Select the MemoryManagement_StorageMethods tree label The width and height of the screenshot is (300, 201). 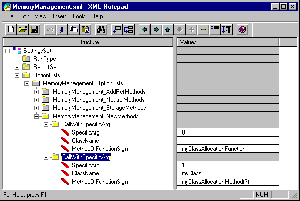click(x=99, y=108)
